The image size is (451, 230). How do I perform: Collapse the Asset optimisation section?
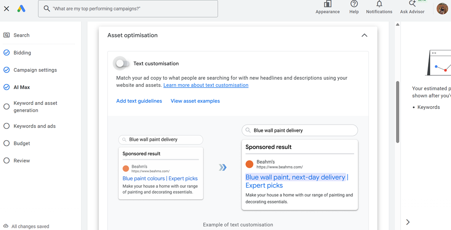click(364, 35)
